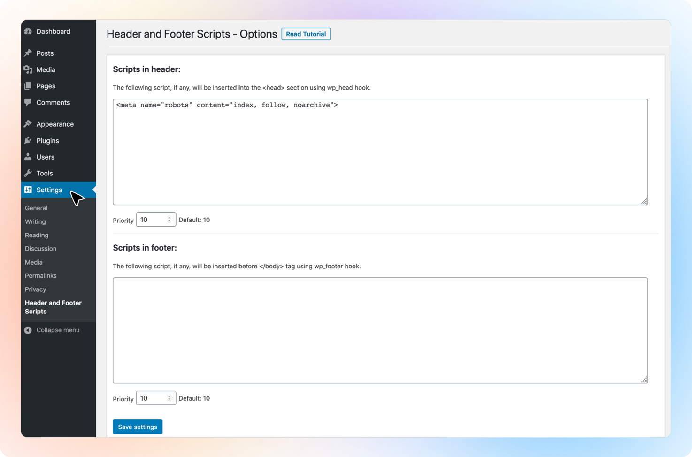Screen dimensions: 692x457
Task: Open Media via its sidebar icon
Action: (28, 69)
